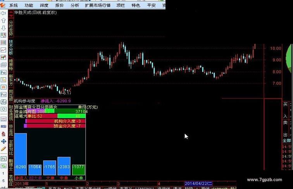This screenshot has width=293, height=189.
Task: Click the 中单 -2383 blue bar
Action: point(64,166)
